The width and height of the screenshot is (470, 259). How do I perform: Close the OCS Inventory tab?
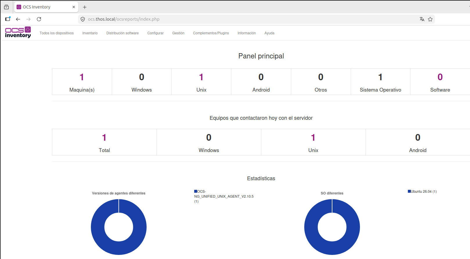pos(74,7)
